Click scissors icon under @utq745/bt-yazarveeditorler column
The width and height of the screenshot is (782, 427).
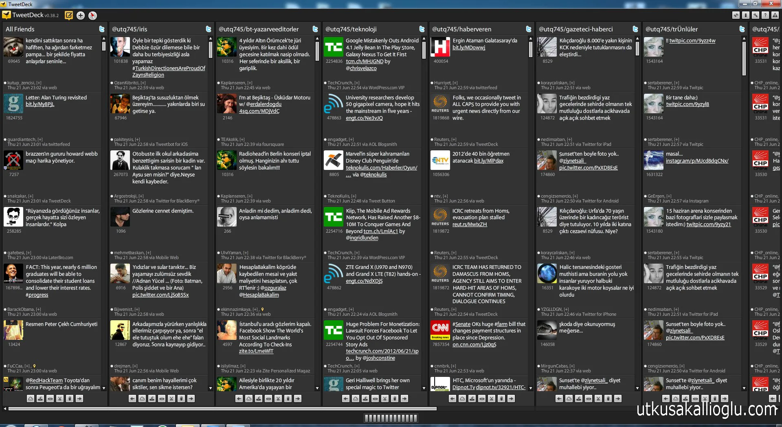coord(278,398)
